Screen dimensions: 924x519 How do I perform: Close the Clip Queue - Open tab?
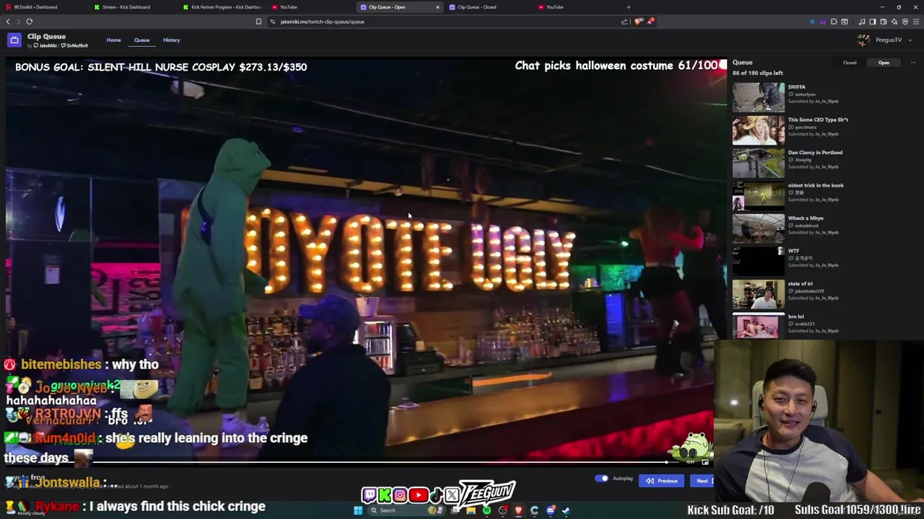pos(437,7)
